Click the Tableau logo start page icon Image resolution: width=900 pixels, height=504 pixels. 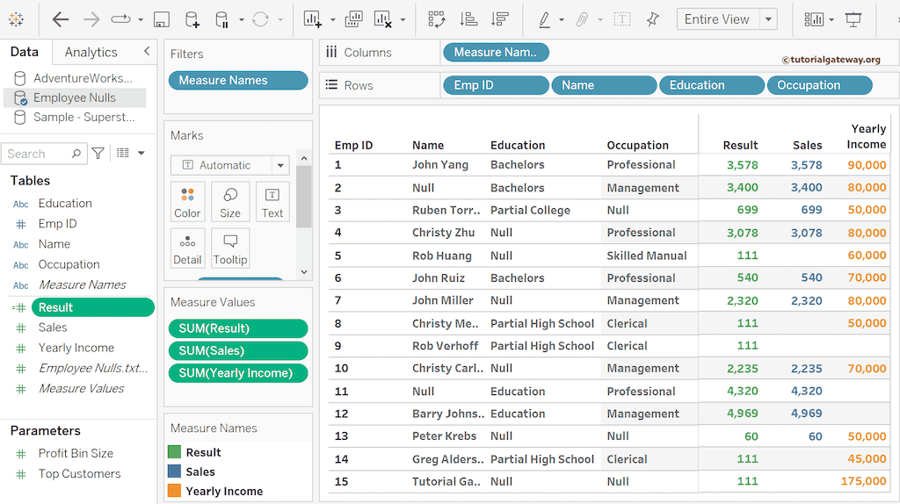[16, 19]
